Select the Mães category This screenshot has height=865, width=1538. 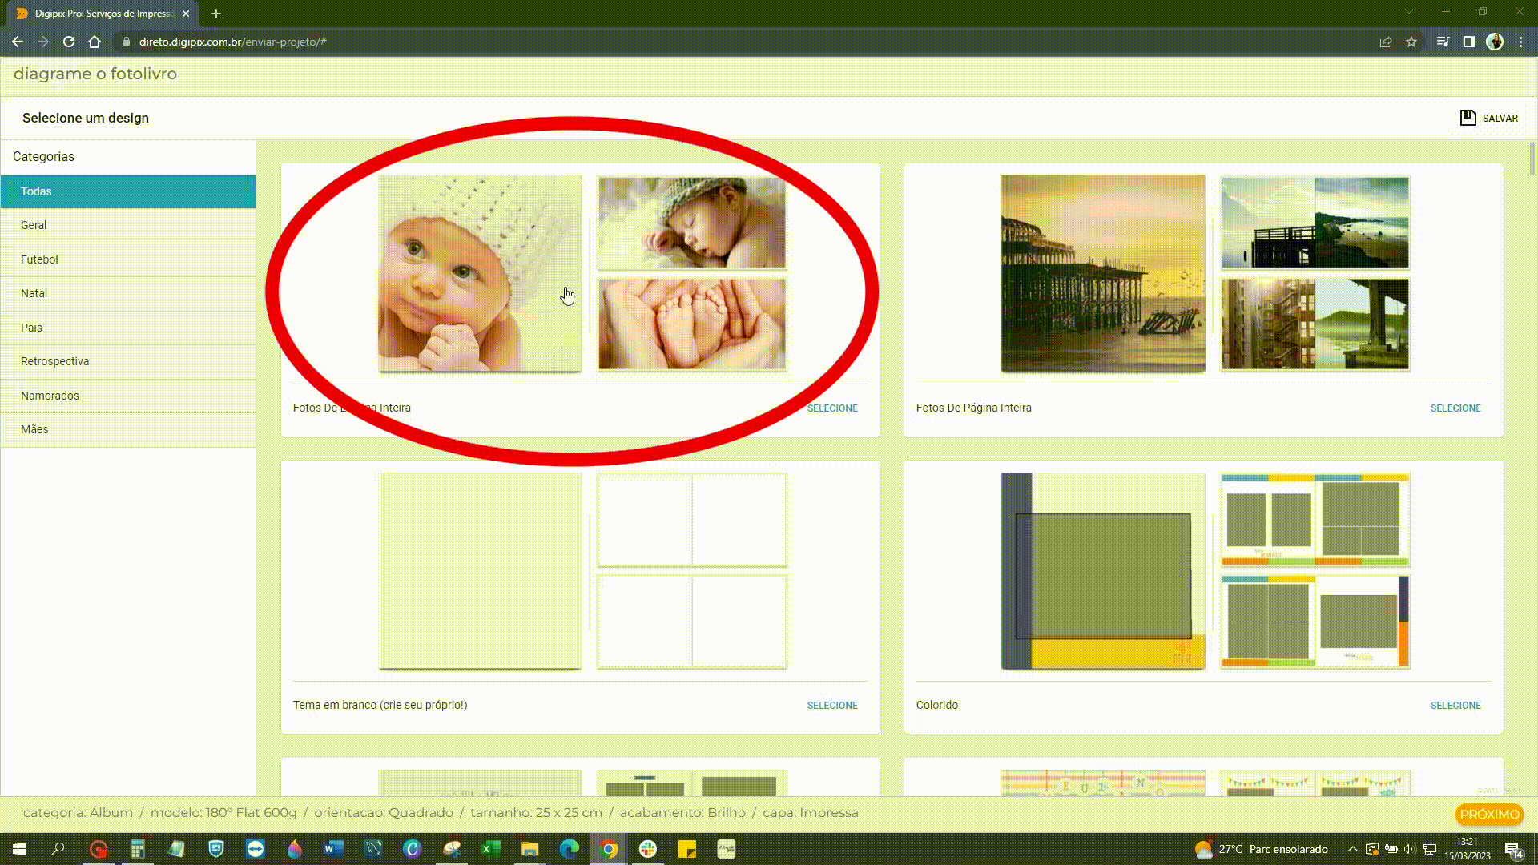coord(128,429)
